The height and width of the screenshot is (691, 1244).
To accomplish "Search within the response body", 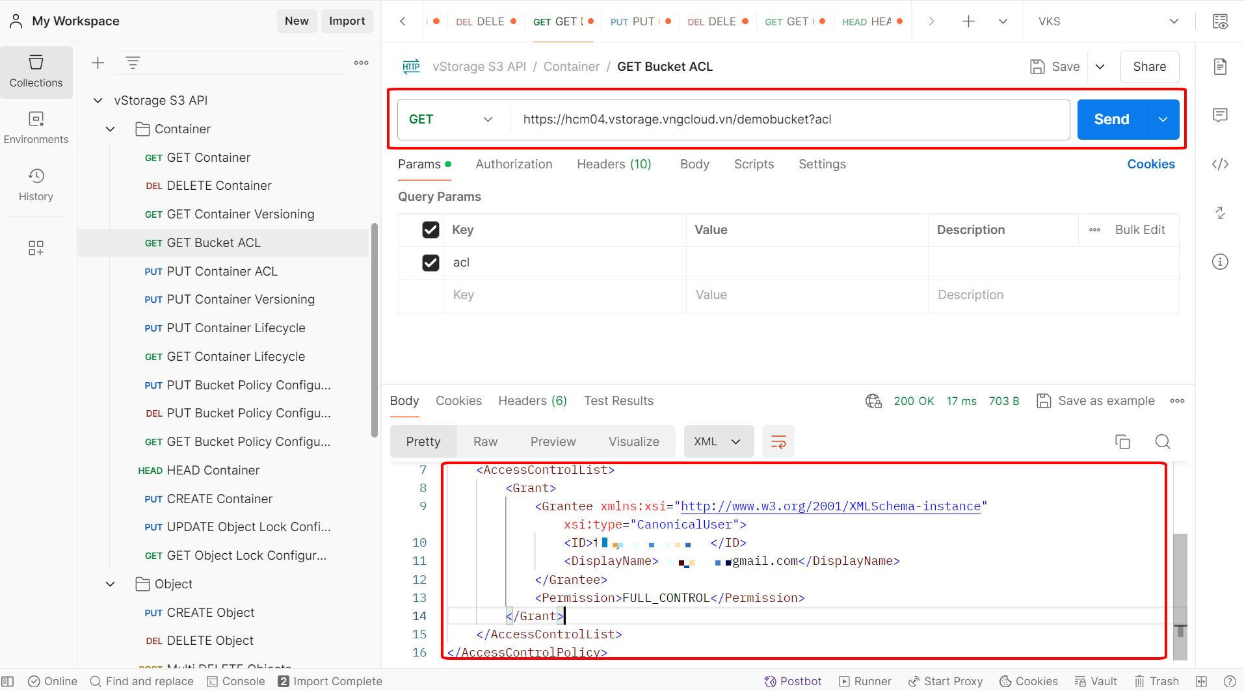I will coord(1162,442).
